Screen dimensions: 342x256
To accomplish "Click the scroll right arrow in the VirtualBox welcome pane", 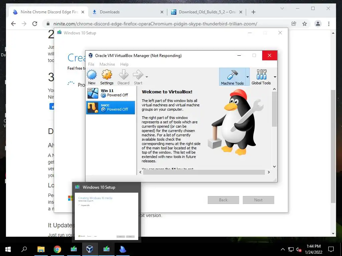I will coord(269,172).
